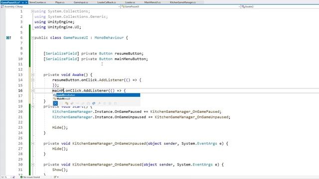The height and width of the screenshot is (179, 319).
Task: Collapse the Start method on line 19
Action: click(32, 106)
